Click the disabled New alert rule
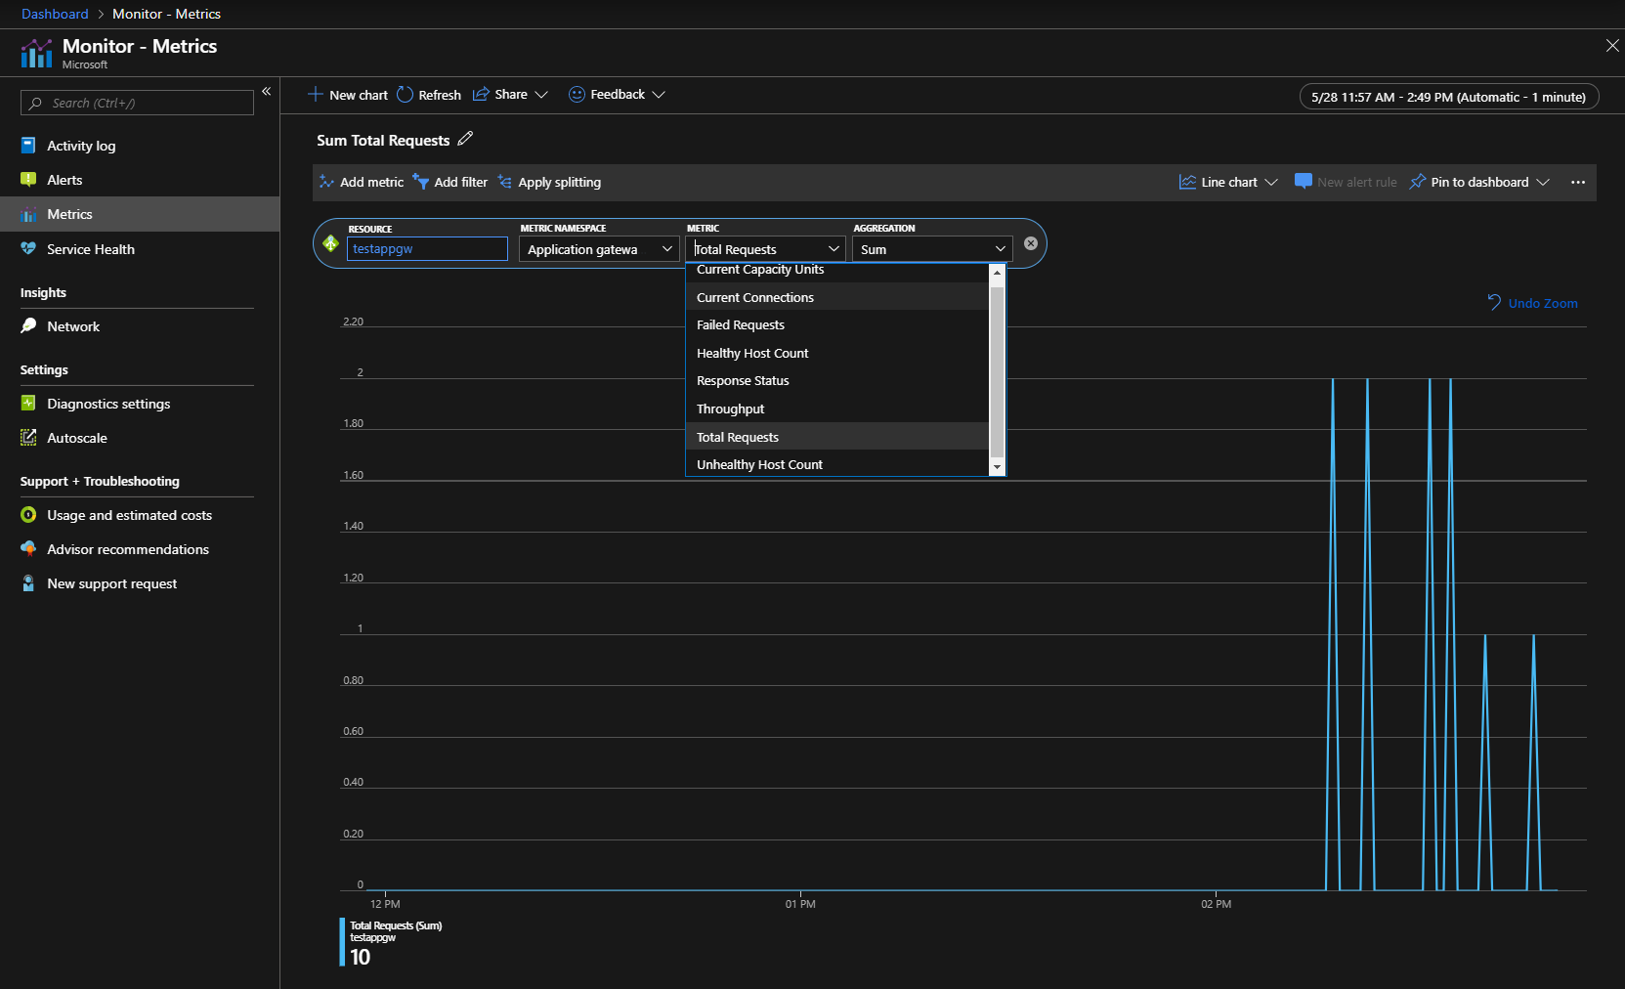The image size is (1625, 989). tap(1346, 182)
